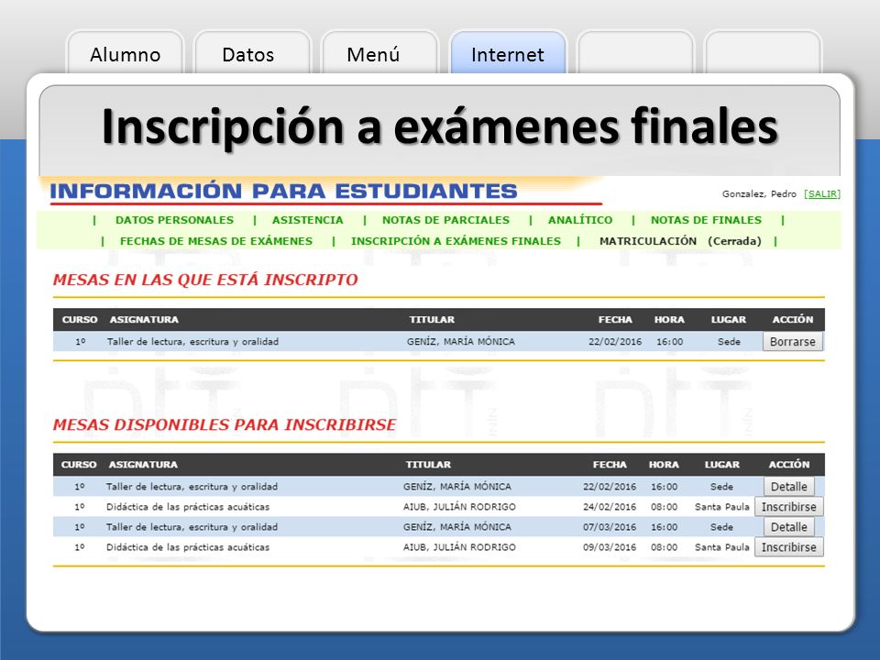Click CURSO column header in enrolled table

pos(80,319)
